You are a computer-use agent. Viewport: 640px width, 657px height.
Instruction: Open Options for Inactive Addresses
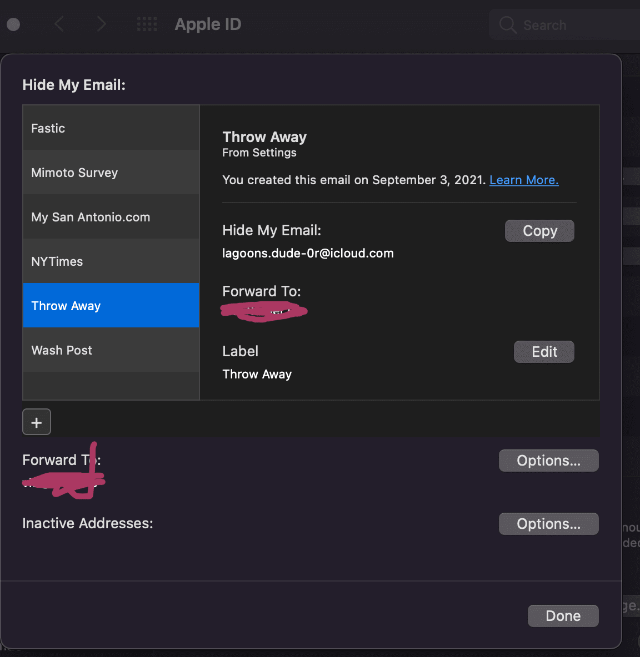point(548,524)
